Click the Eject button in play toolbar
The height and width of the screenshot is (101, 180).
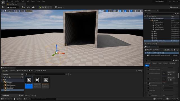pyautogui.click(x=48, y=7)
